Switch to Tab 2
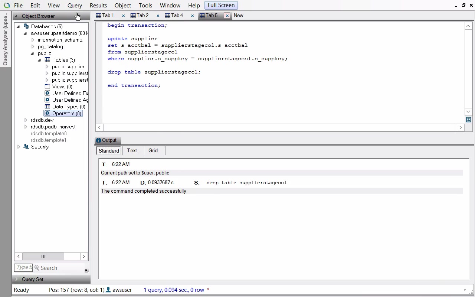This screenshot has width=475, height=297. (x=142, y=16)
